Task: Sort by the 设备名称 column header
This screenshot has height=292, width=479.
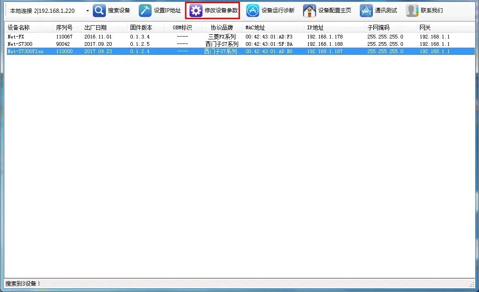Action: 29,27
